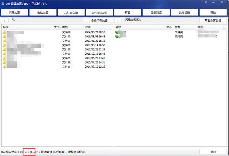Select folder icon dated 2017/06/22 16:18
229x156 pixels.
[4, 41]
